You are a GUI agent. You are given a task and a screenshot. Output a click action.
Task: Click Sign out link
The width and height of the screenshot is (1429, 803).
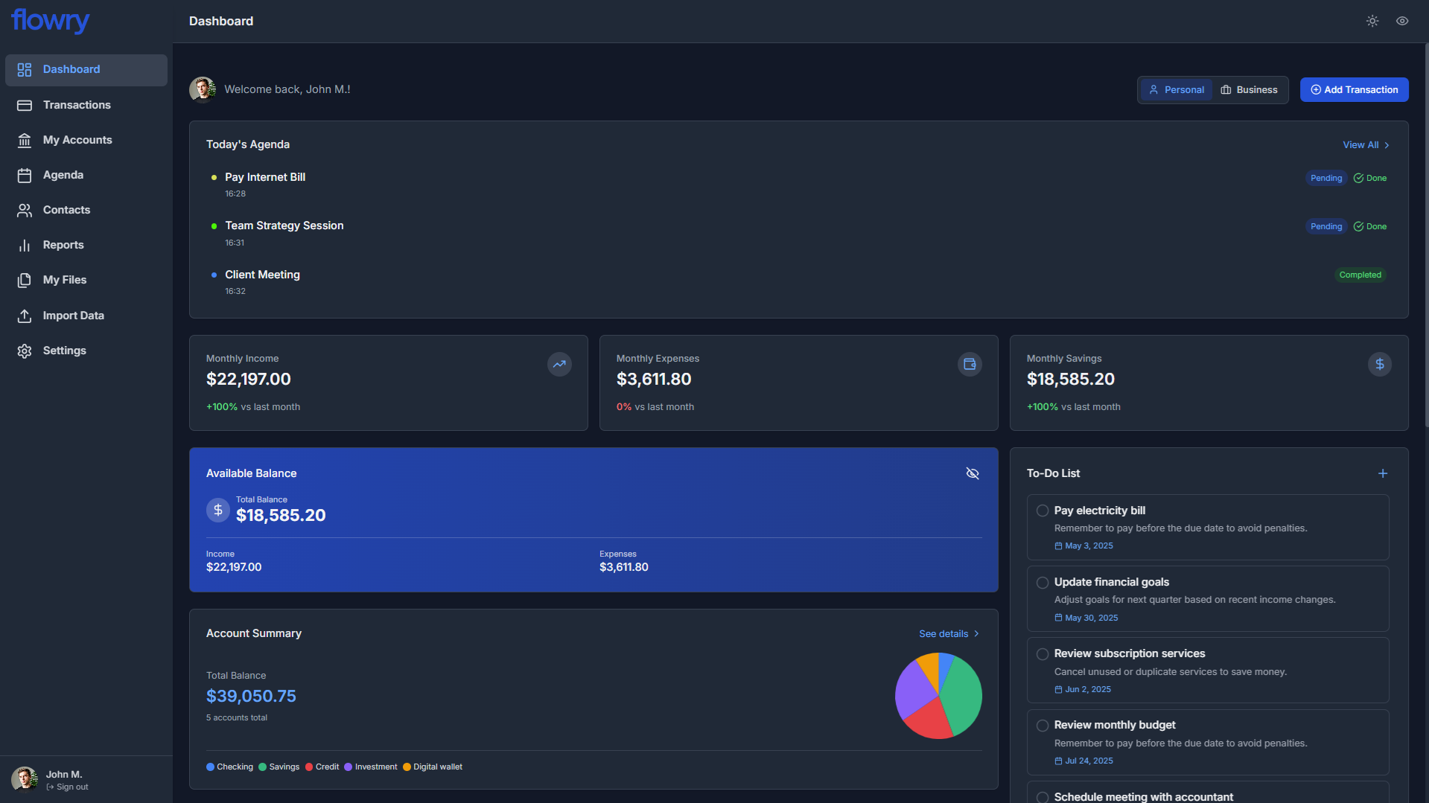pyautogui.click(x=67, y=787)
